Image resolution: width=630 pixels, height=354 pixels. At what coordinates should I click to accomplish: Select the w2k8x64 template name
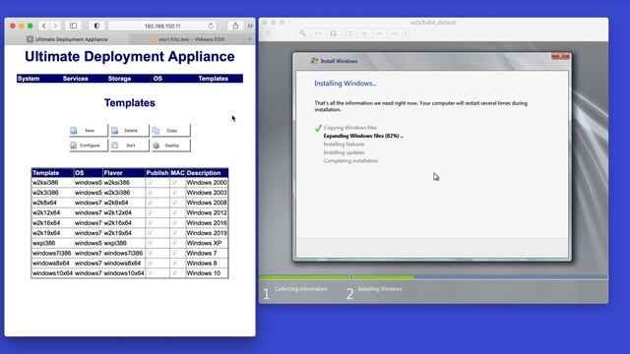click(x=44, y=203)
